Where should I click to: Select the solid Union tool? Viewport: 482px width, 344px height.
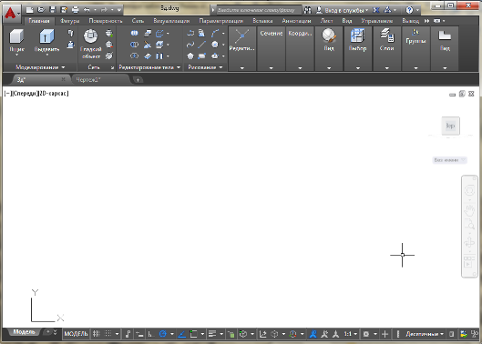tap(134, 33)
